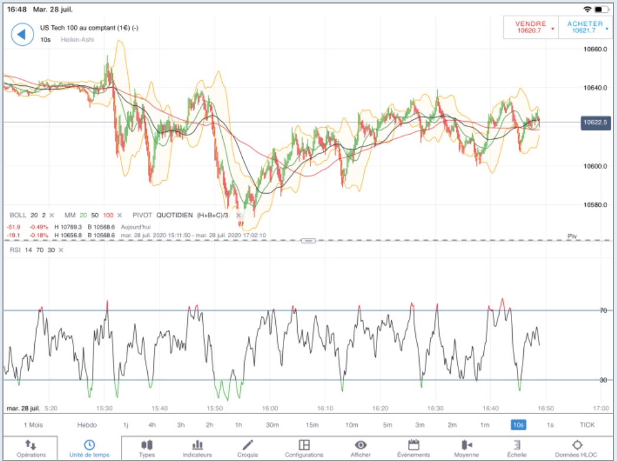617x461 pixels.
Task: Click the 10660.0 price axis label
Action: click(x=595, y=49)
